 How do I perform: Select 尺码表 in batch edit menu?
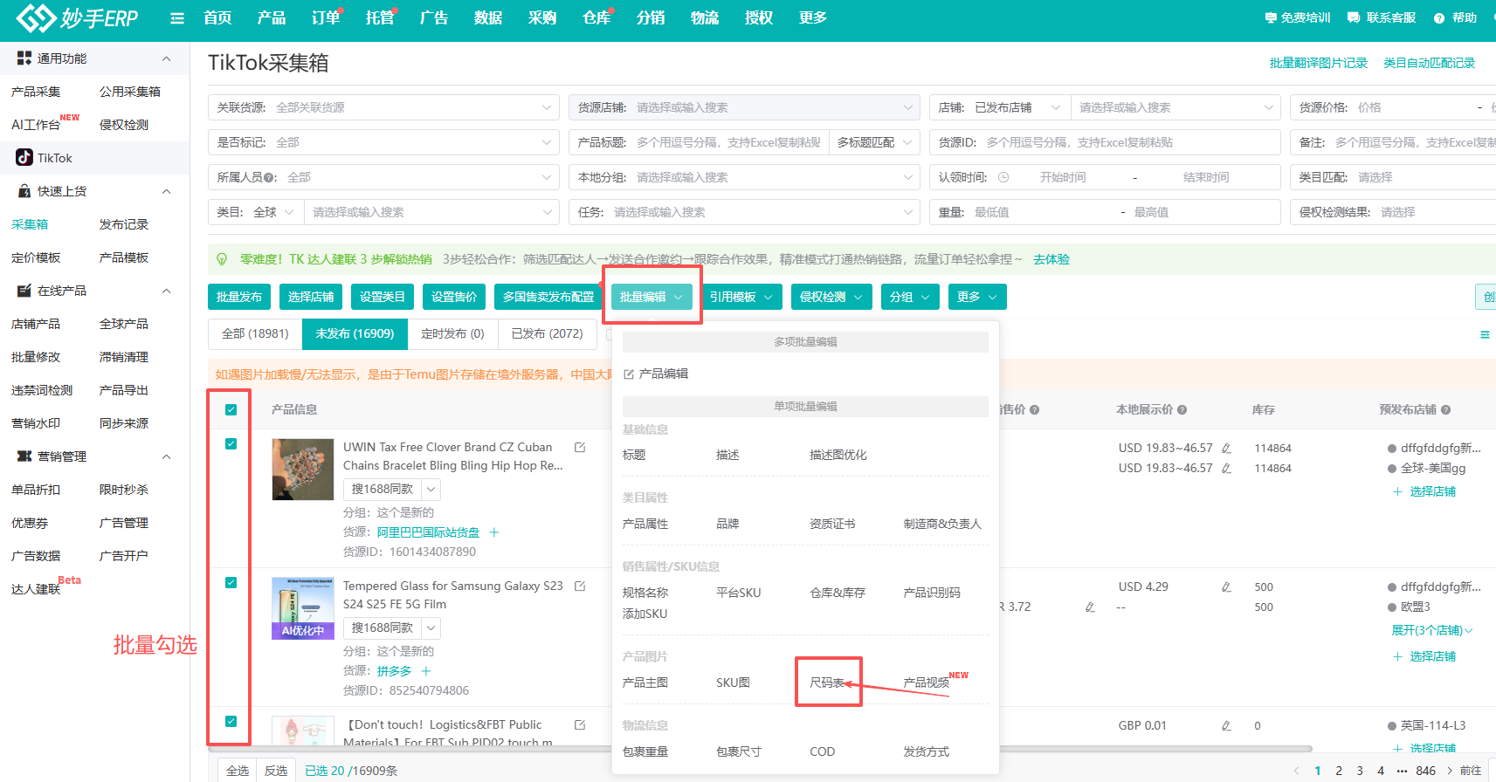[x=826, y=683]
